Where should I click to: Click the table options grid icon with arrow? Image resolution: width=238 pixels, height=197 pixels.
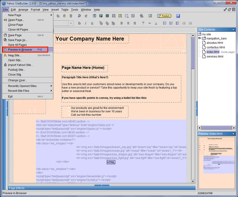[x=127, y=16]
